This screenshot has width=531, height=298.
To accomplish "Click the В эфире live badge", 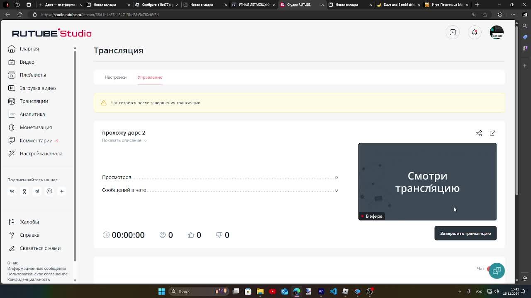I will [x=372, y=216].
